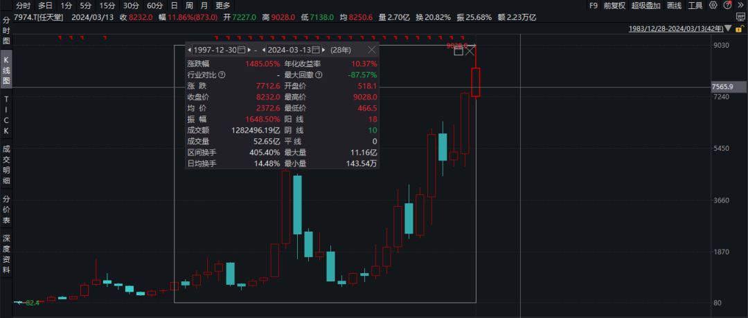The height and width of the screenshot is (318, 748).
Task: Open the 画线 drawing tools
Action: click(675, 6)
